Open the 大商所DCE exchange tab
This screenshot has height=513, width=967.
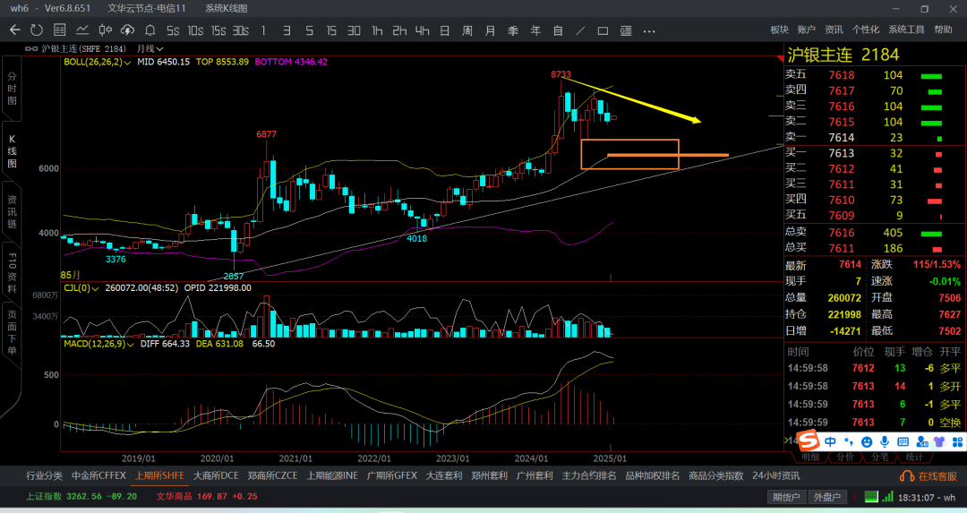coord(216,476)
